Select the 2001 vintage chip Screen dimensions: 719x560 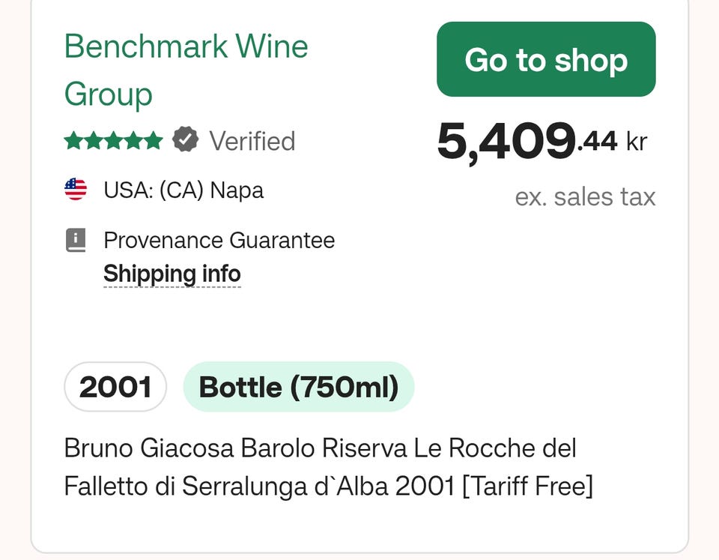coord(115,387)
